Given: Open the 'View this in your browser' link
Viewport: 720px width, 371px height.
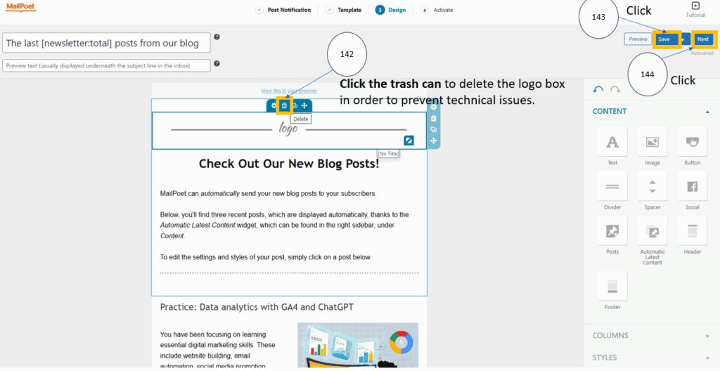Looking at the screenshot, I should tap(289, 91).
